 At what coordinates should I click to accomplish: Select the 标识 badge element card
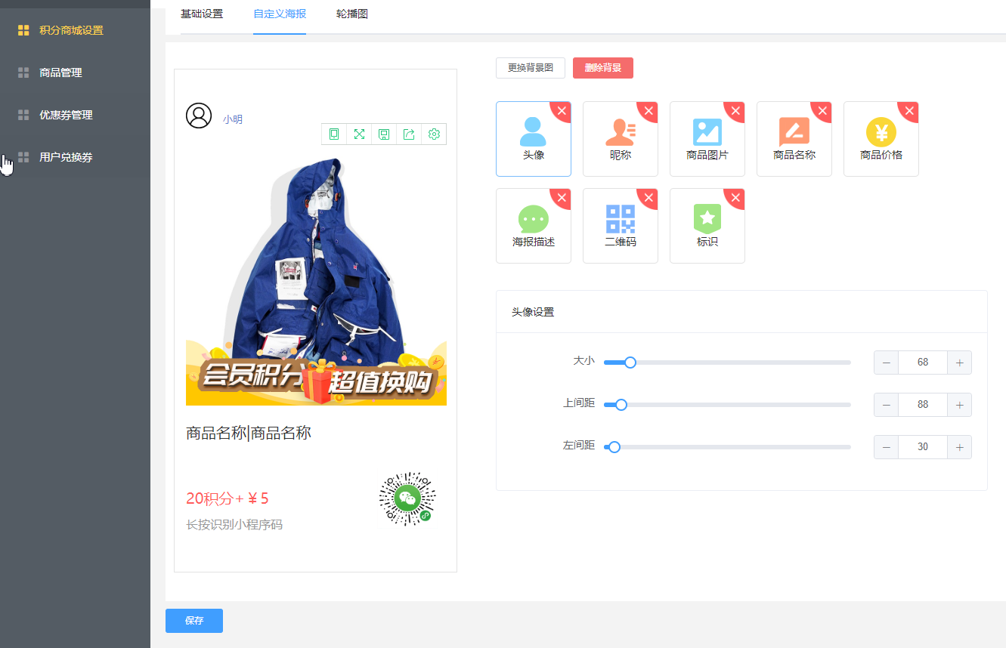pyautogui.click(x=707, y=226)
